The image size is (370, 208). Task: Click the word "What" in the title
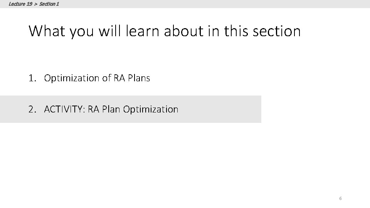[x=48, y=31]
